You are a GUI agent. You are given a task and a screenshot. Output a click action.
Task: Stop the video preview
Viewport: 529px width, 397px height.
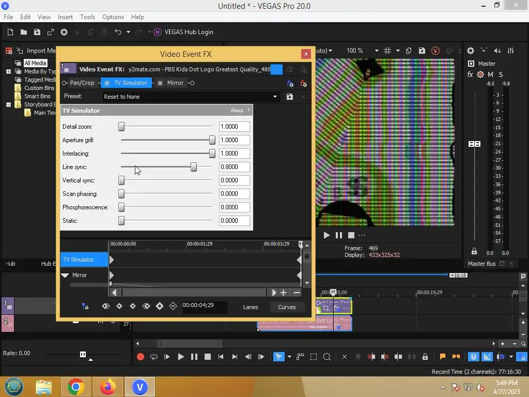pyautogui.click(x=351, y=235)
